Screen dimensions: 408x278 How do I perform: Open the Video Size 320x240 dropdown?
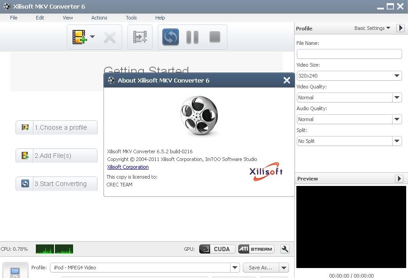[349, 76]
